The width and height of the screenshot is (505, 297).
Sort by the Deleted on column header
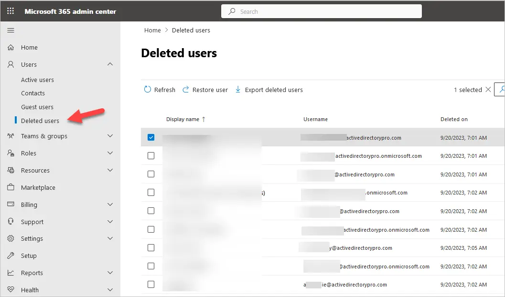[454, 119]
